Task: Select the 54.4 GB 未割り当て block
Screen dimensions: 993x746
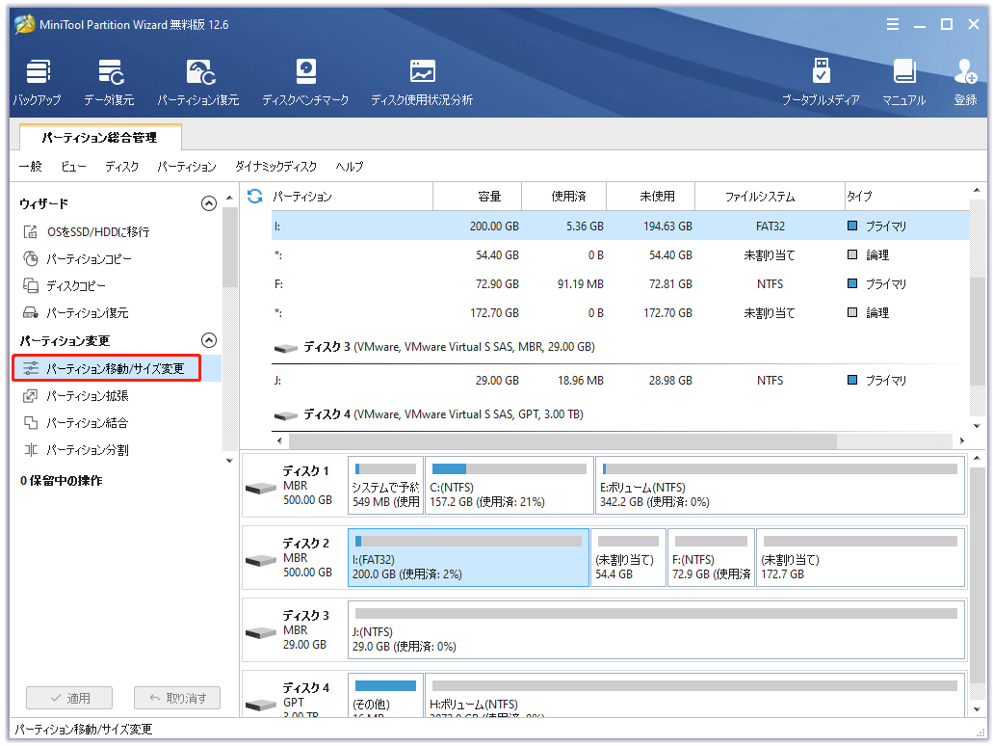Action: 628,558
